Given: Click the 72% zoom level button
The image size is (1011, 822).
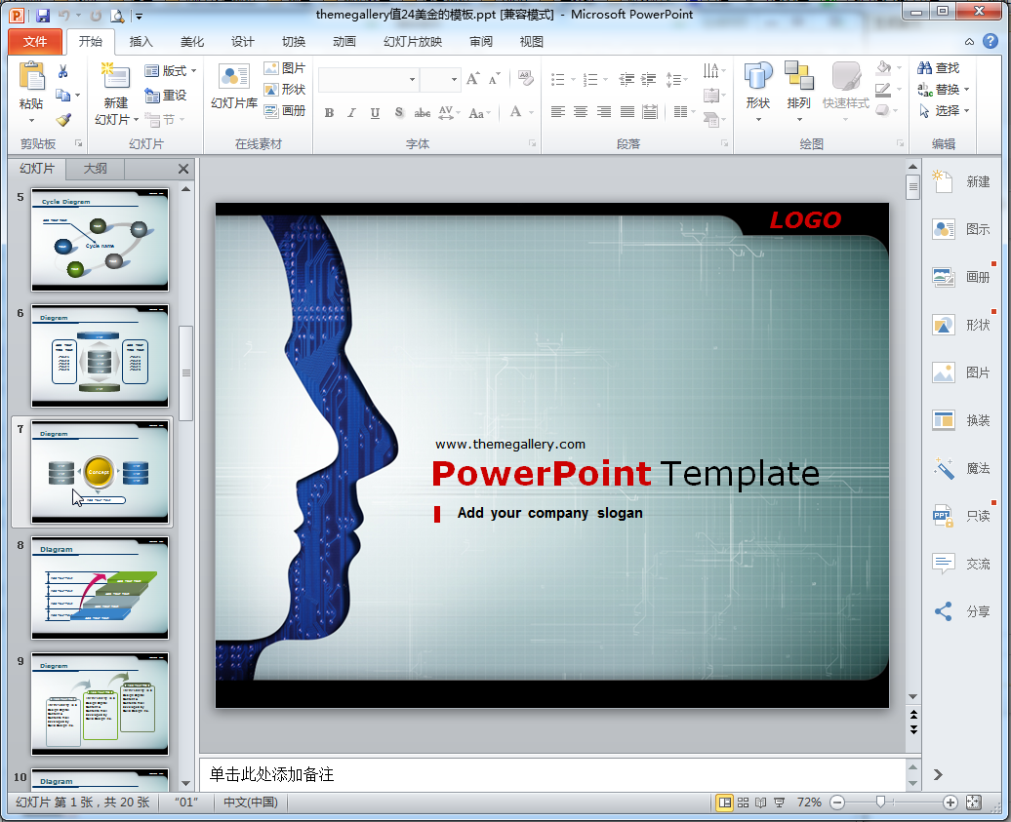Looking at the screenshot, I should pyautogui.click(x=809, y=802).
